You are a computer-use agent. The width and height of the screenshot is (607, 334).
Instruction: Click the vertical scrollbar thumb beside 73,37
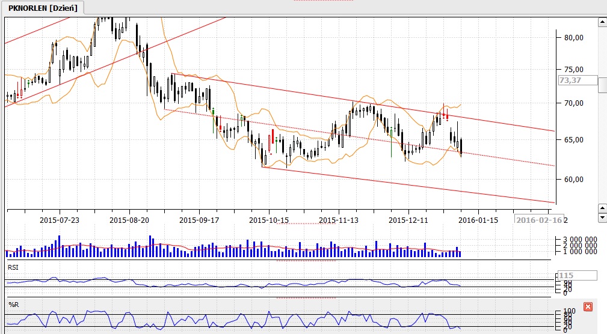[602, 85]
